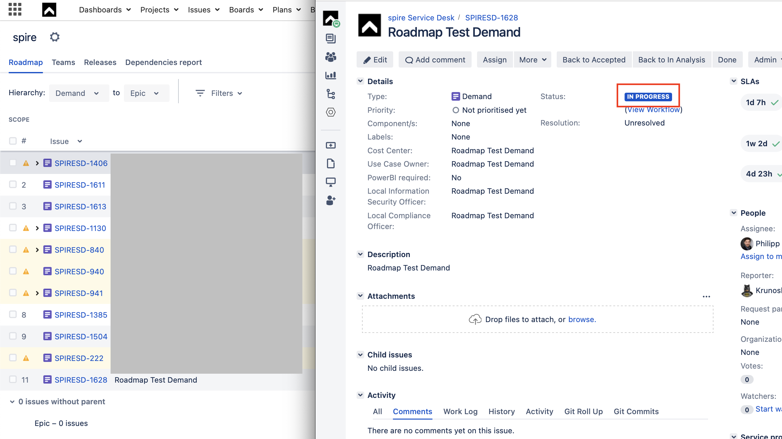The height and width of the screenshot is (439, 782).
Task: Click warning icon on SPIRESD-940 row
Action: click(x=26, y=271)
